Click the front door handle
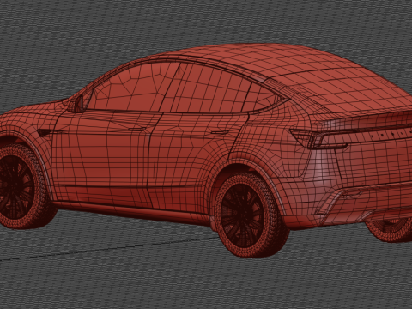Image resolution: width=412 pixels, height=309 pixels. 137,130
